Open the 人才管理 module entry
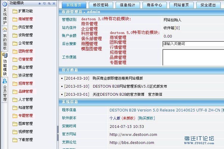The height and width of the screenshot is (149, 224). pos(25,100)
